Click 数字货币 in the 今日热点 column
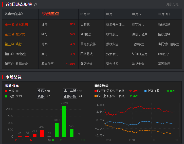 tap(47, 64)
